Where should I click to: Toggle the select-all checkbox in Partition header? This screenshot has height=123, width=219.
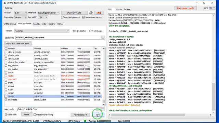click(x=6, y=49)
